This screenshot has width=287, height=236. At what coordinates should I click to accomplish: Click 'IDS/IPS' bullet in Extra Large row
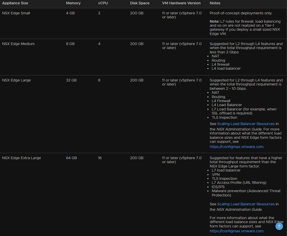coord(218,187)
